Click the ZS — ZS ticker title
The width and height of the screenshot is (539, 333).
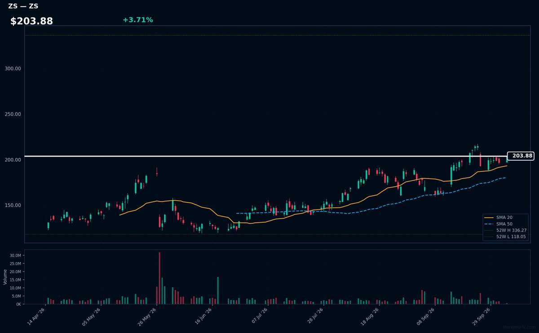point(23,6)
